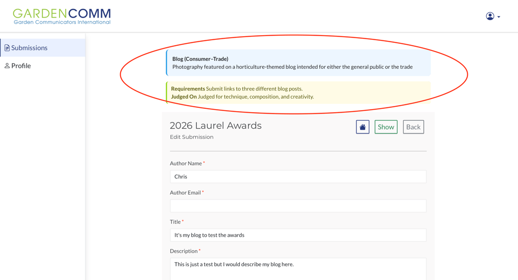Viewport: 518px width, 280px height.
Task: Open the user account avatar icon
Action: [490, 17]
